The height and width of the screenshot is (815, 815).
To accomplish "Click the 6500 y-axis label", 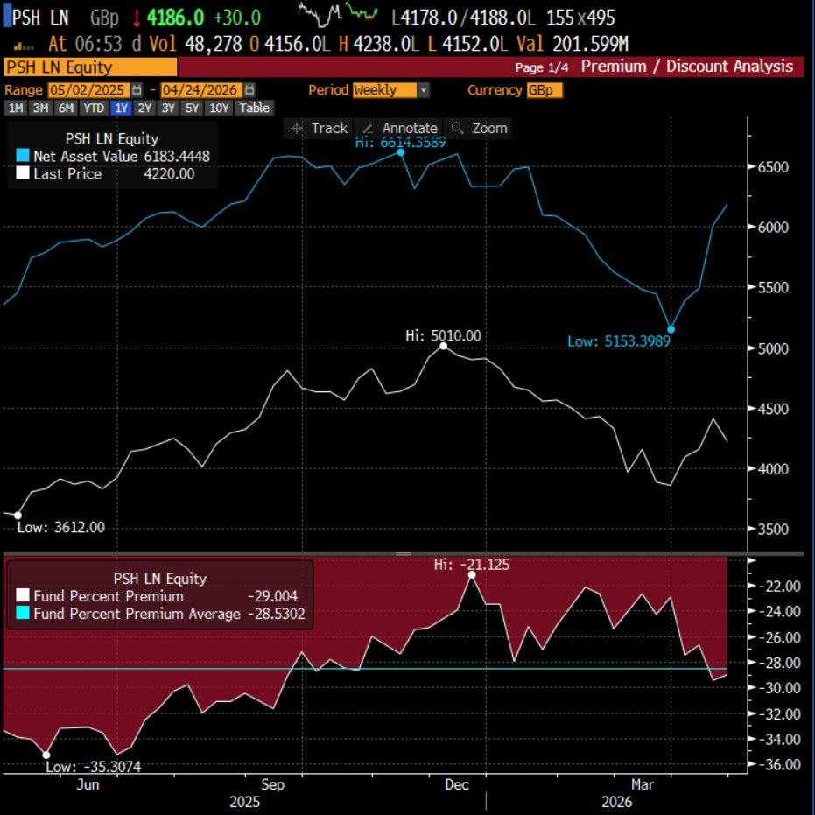I will [773, 167].
